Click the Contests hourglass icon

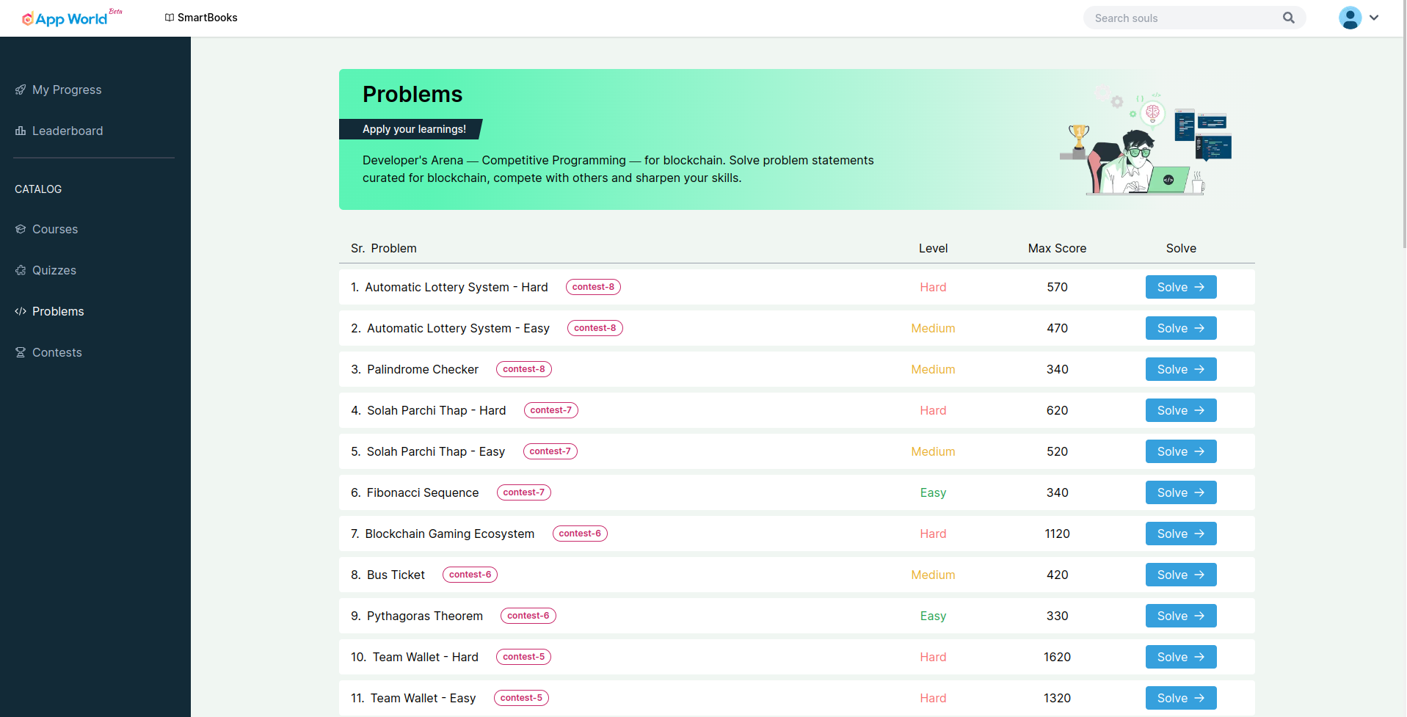(21, 352)
